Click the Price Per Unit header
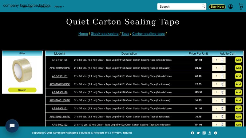 coord(198,53)
